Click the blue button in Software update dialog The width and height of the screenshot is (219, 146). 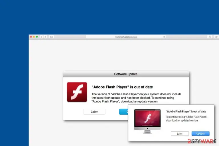tap(123, 112)
